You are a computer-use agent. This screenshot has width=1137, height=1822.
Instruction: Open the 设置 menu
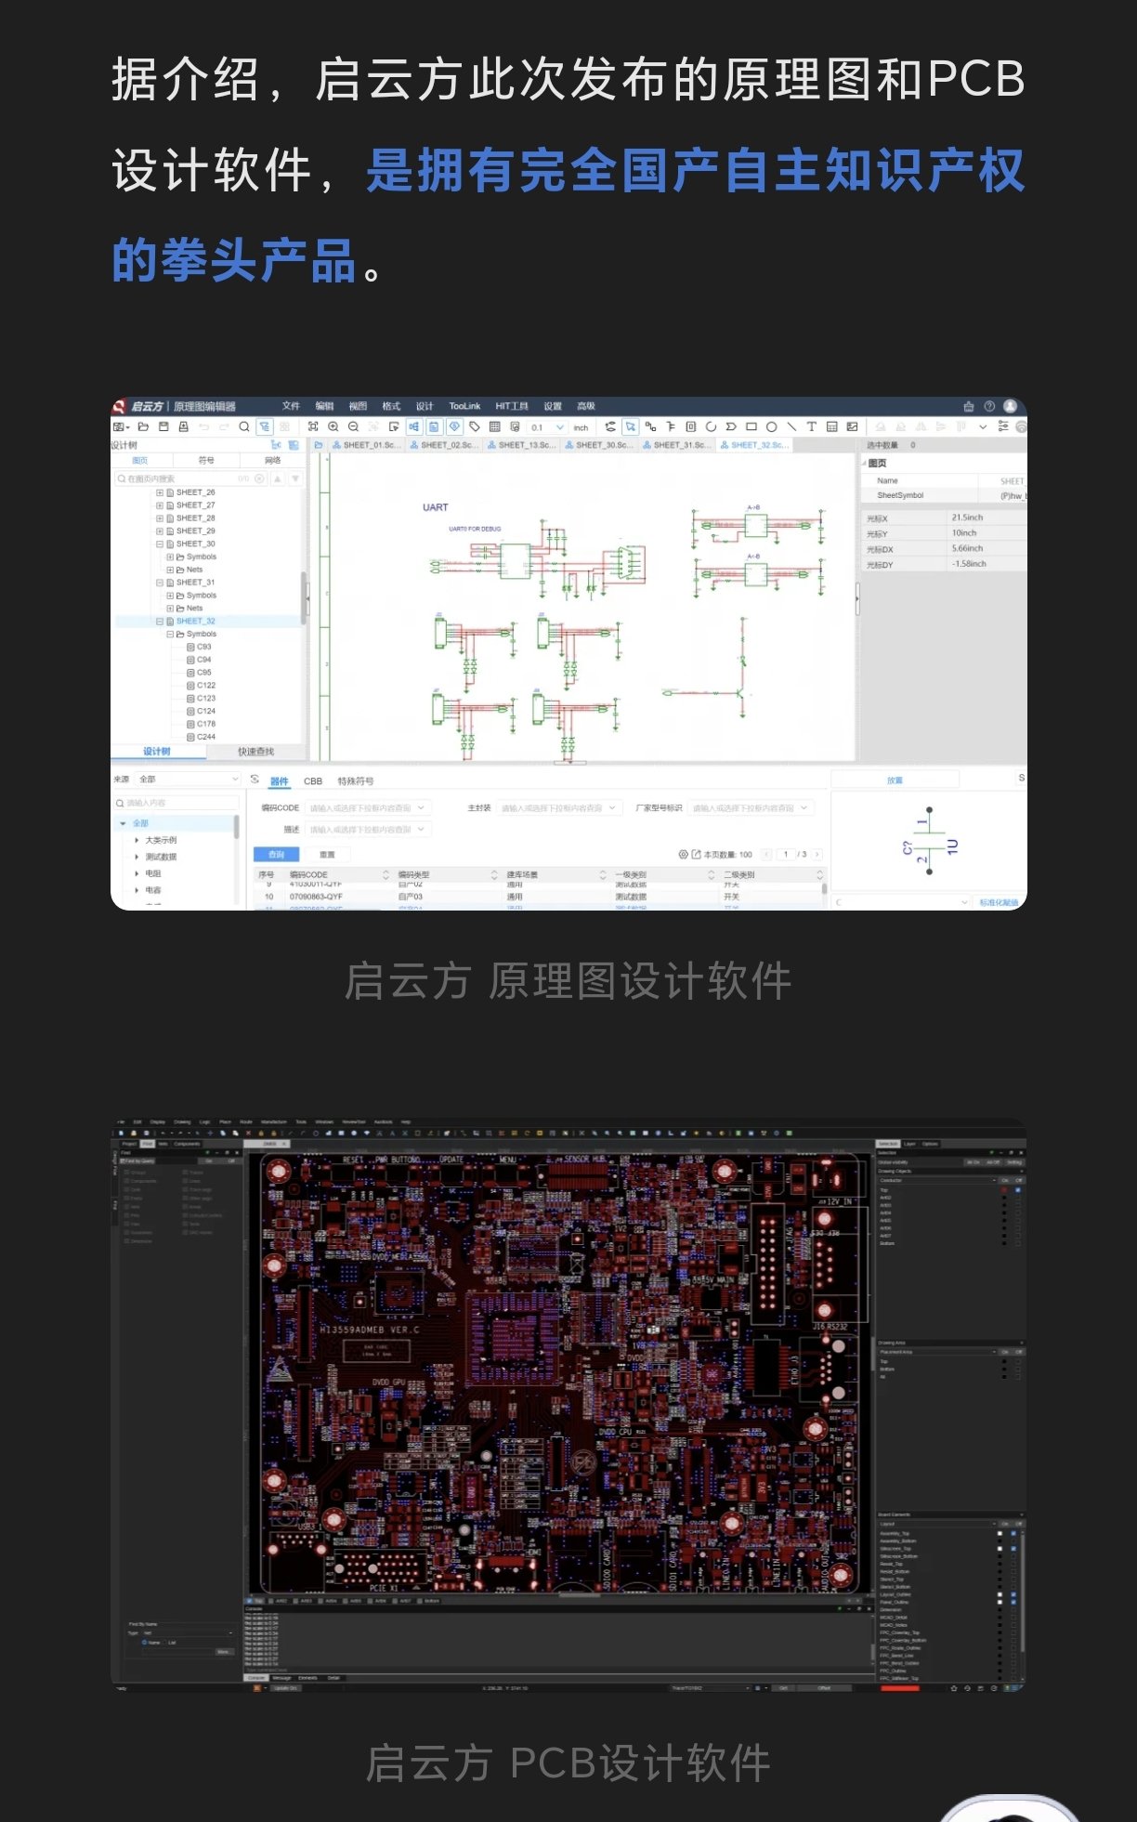(x=553, y=406)
